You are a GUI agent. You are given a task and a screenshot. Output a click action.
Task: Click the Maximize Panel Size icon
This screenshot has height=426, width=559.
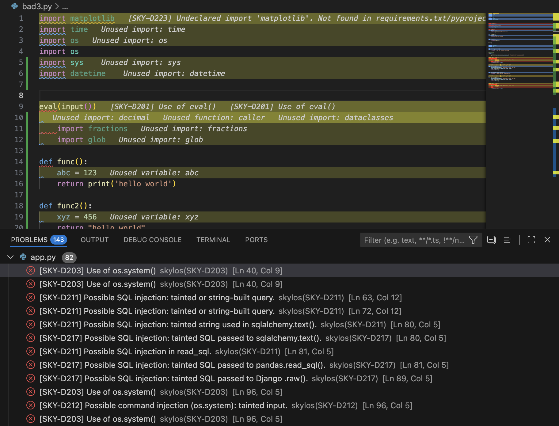pos(531,240)
